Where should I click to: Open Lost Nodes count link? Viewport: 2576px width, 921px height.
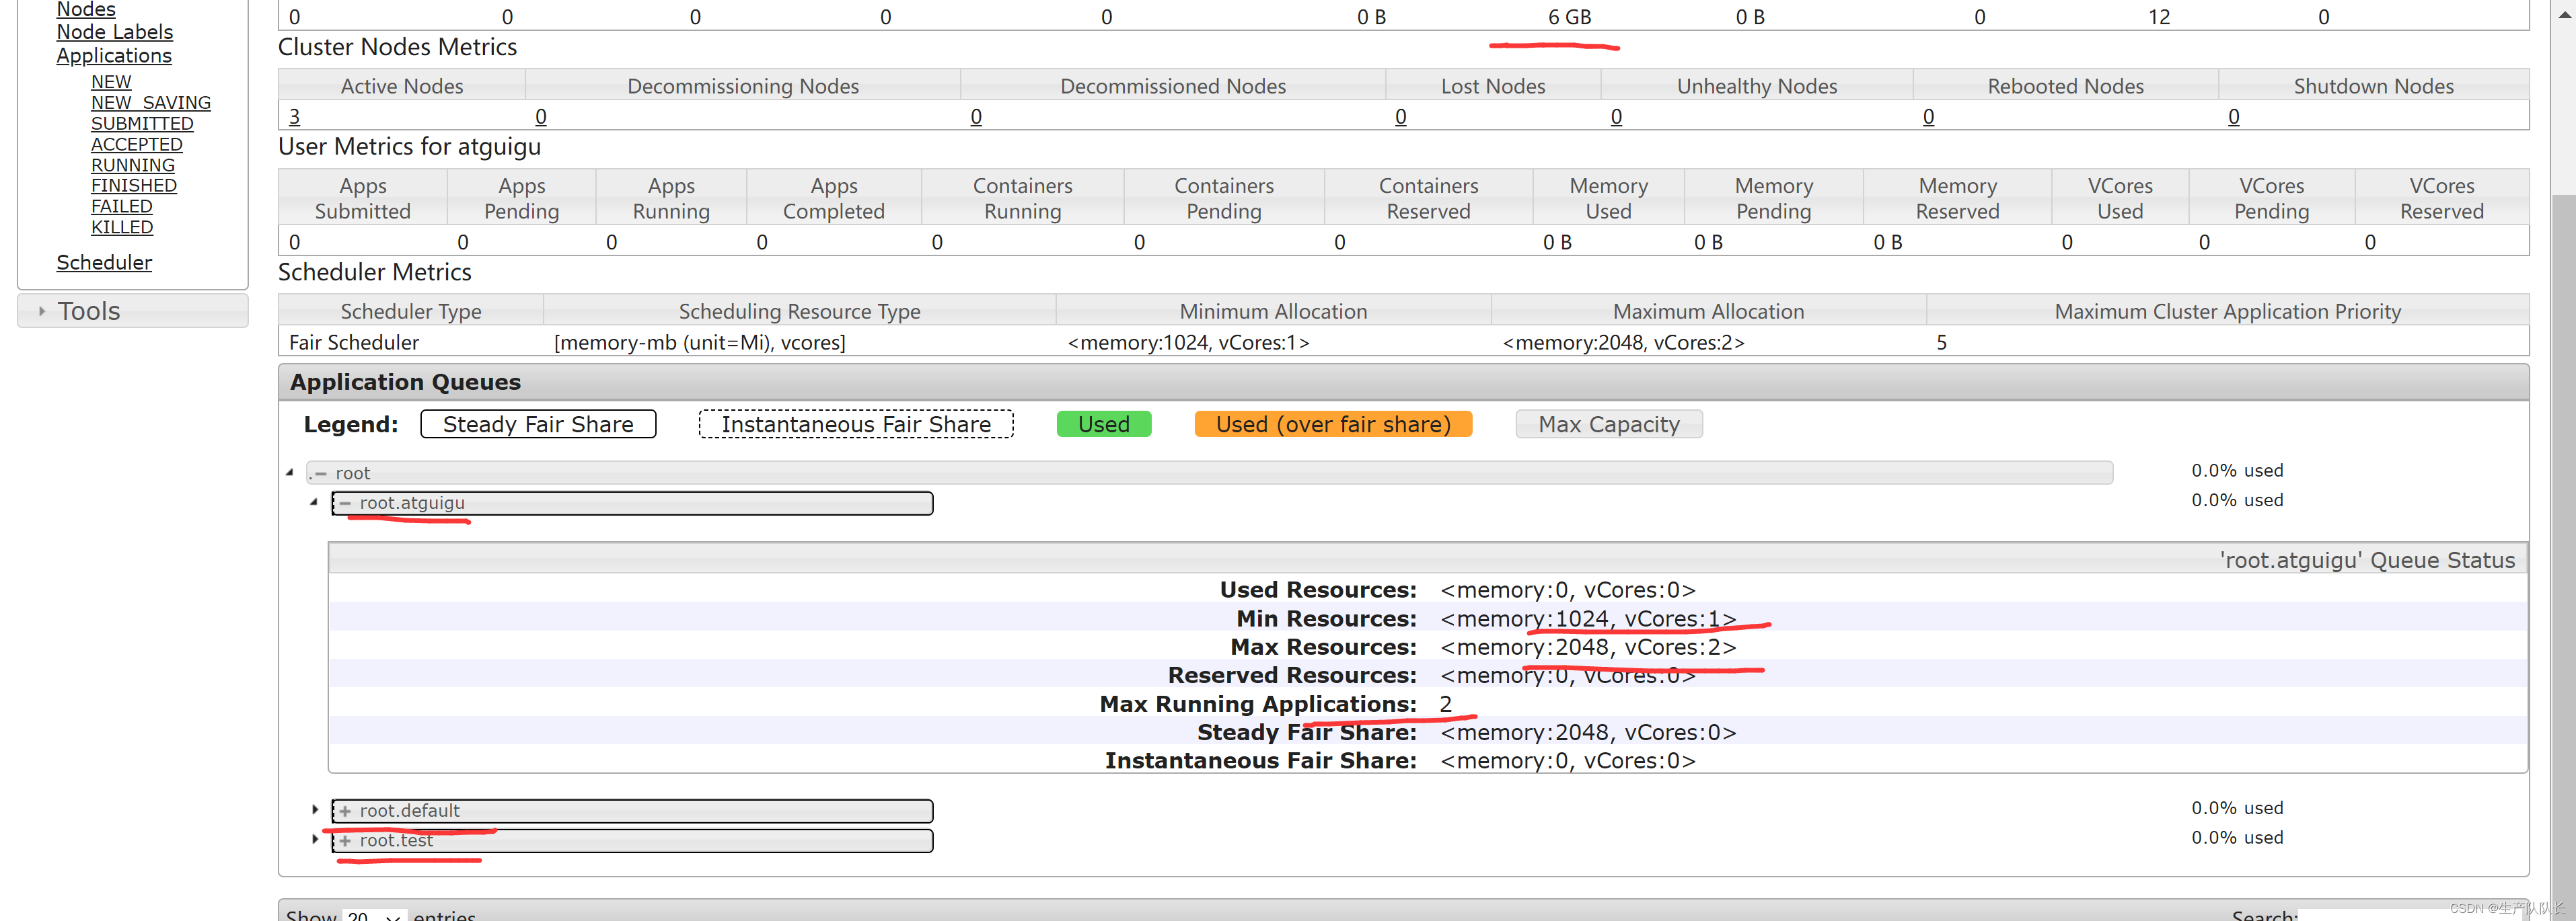(1401, 117)
